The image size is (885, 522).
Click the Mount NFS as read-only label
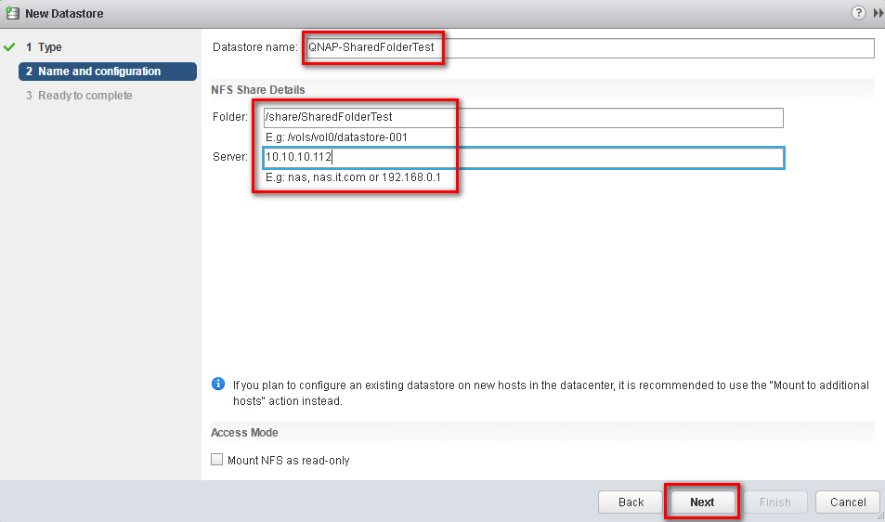[289, 461]
